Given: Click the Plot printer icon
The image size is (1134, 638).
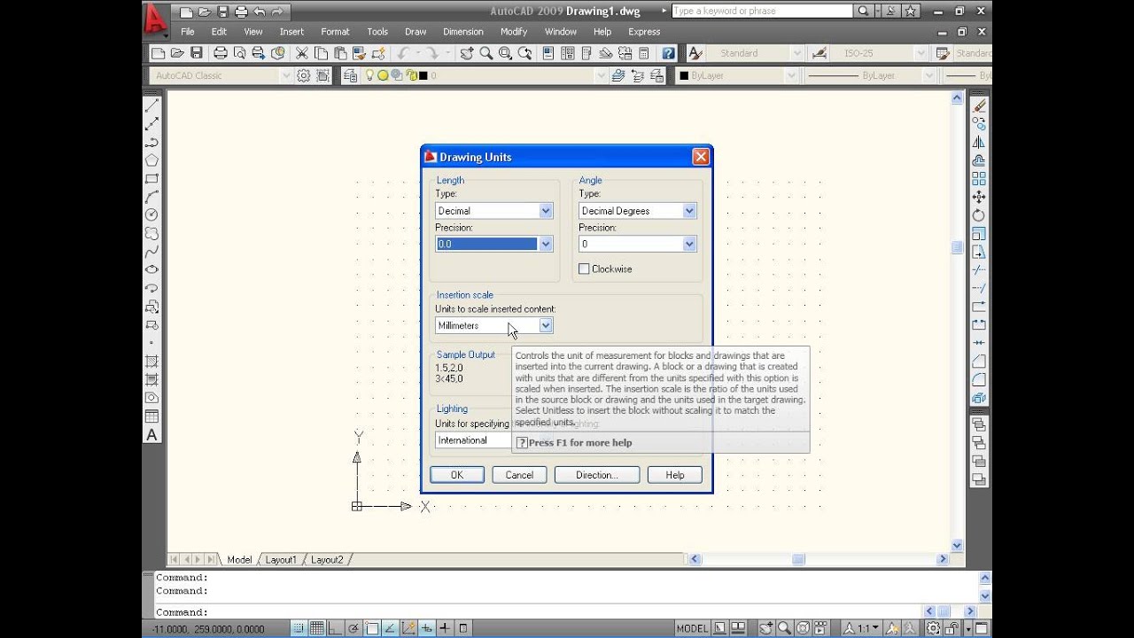Looking at the screenshot, I should (x=221, y=53).
